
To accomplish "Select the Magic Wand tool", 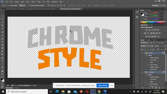I will pos(2,22).
